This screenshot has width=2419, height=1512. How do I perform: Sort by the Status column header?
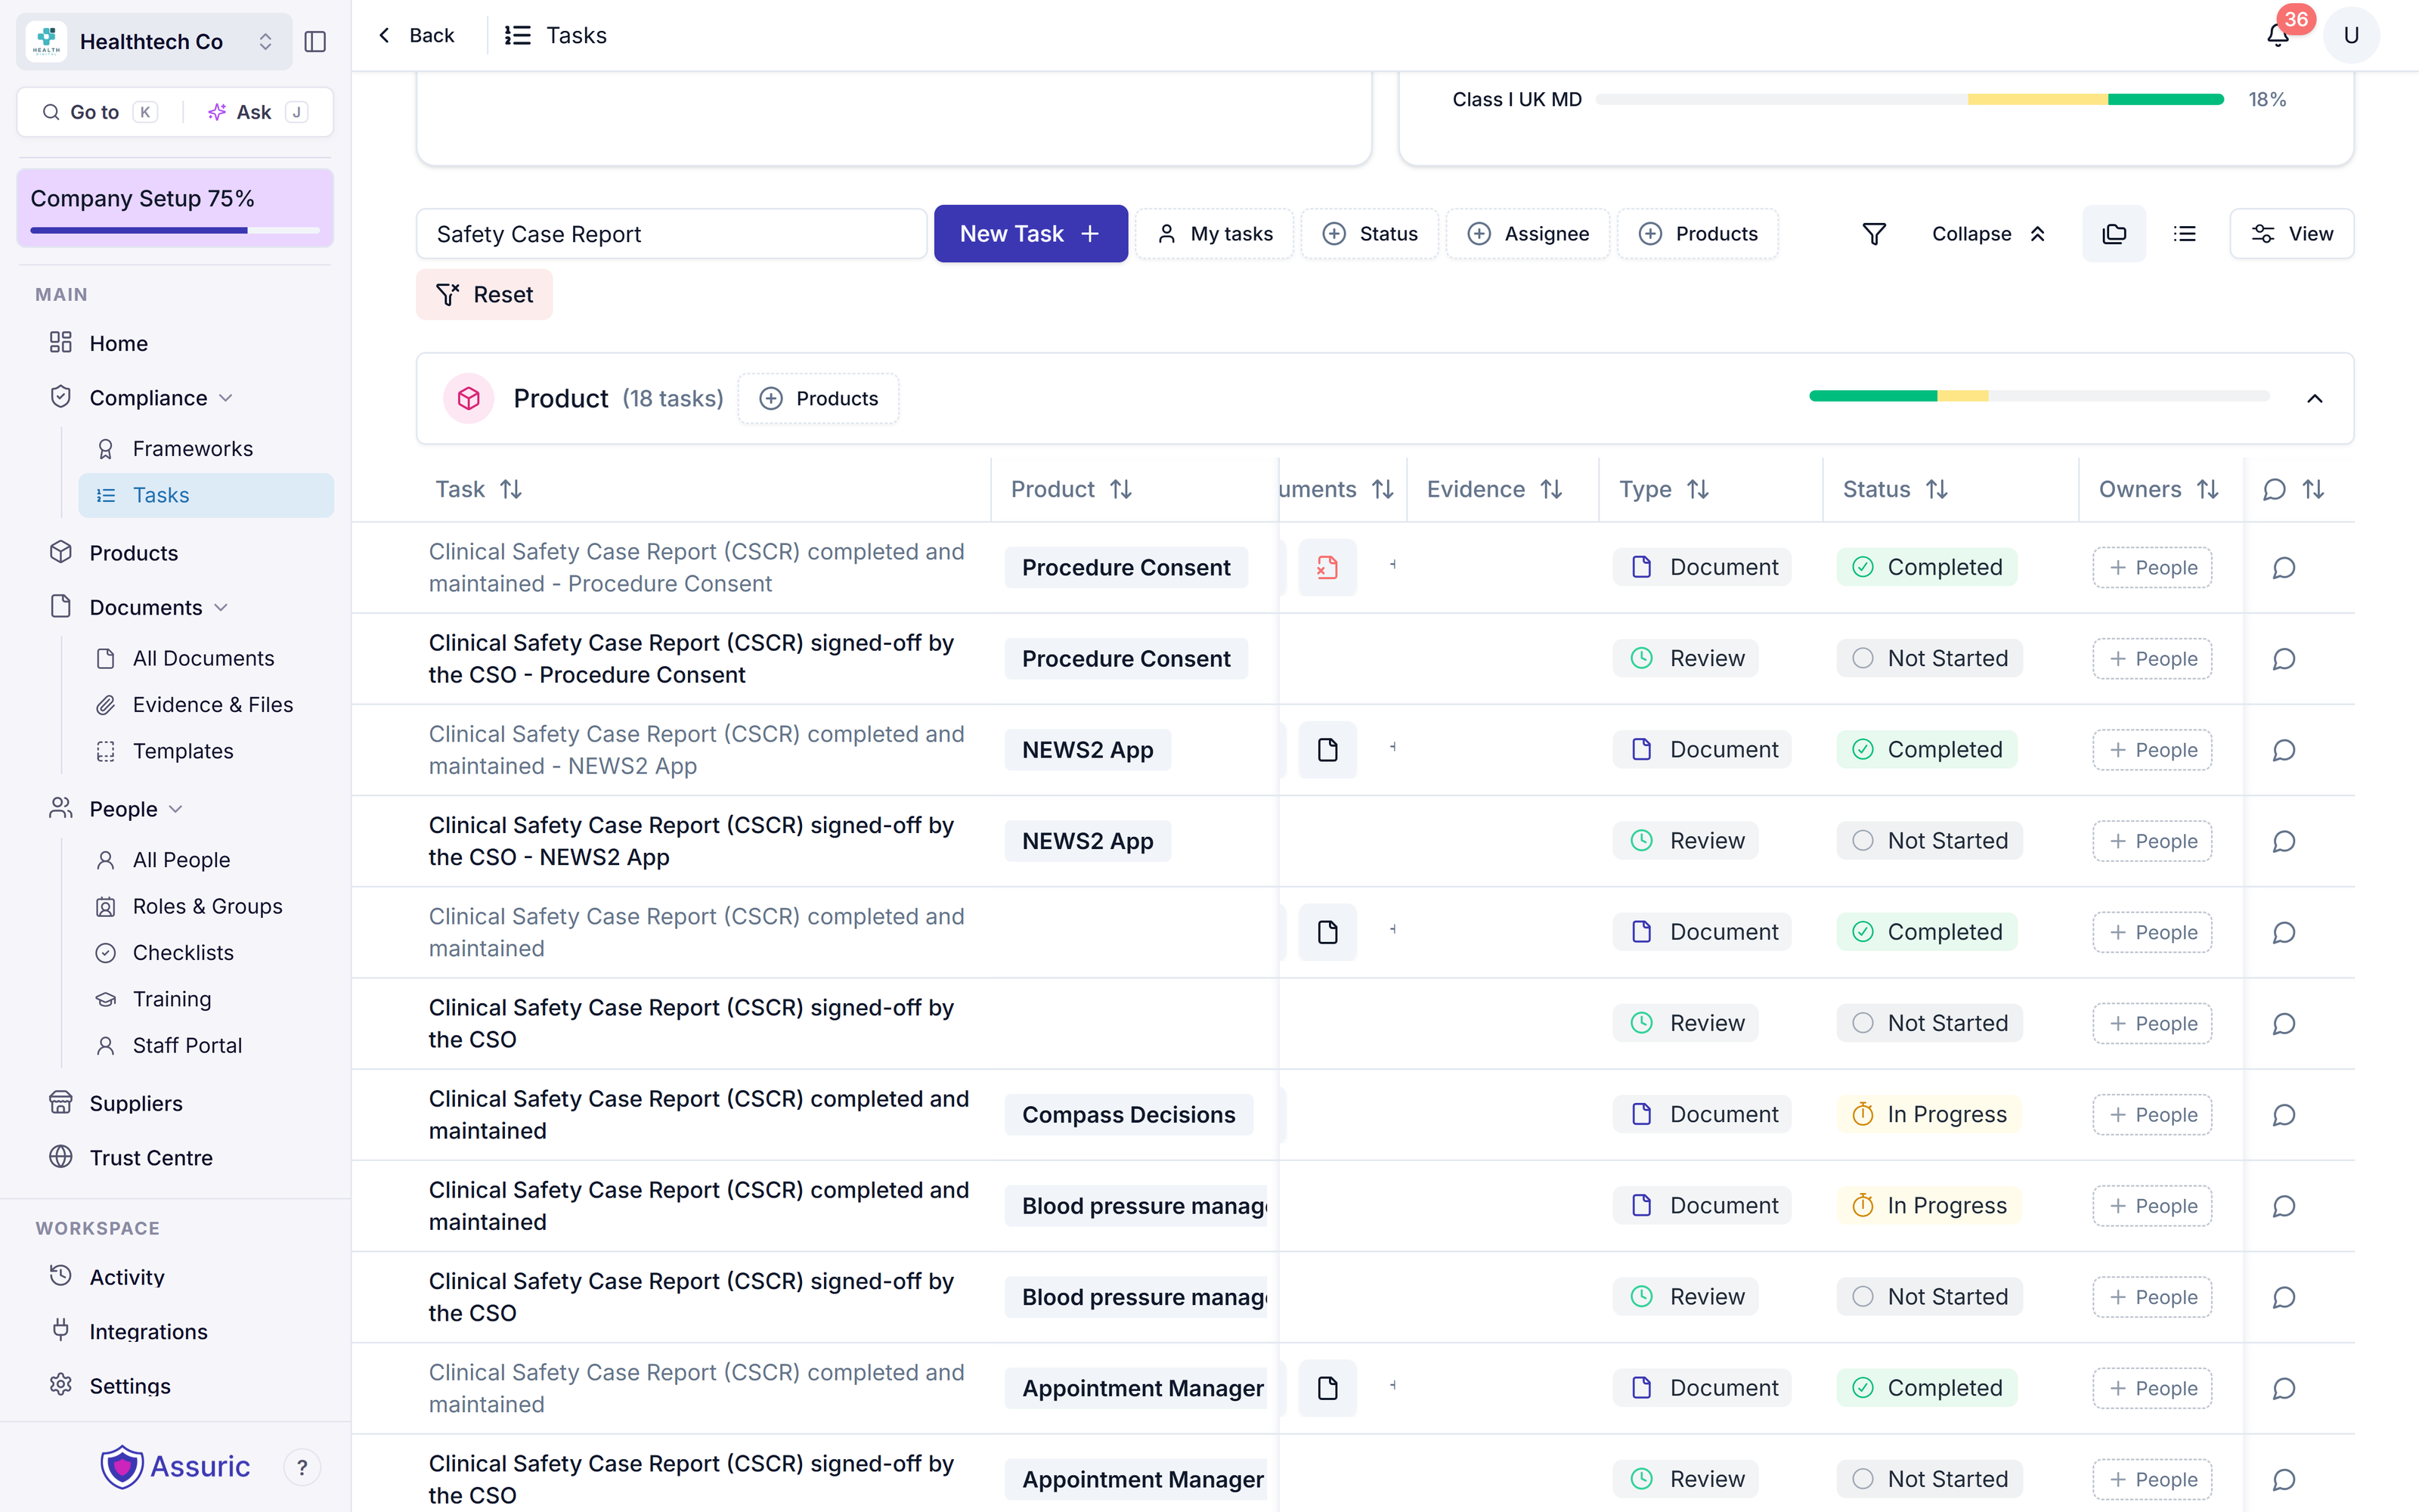coord(1894,489)
